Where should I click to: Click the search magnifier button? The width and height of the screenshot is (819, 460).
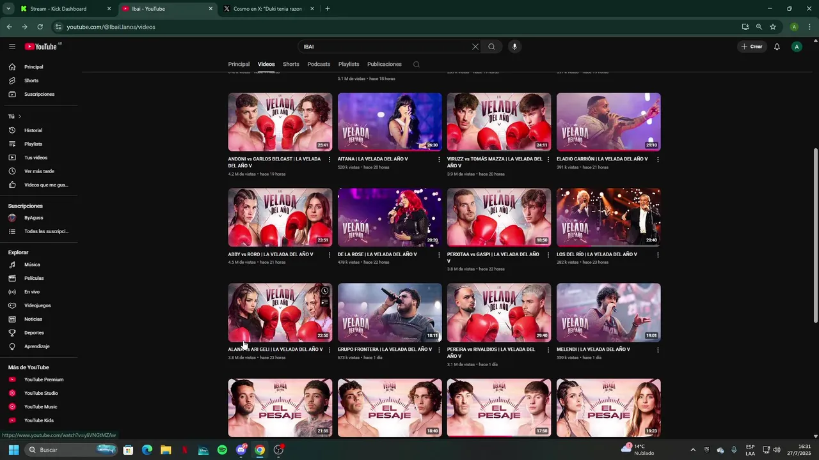[491, 47]
